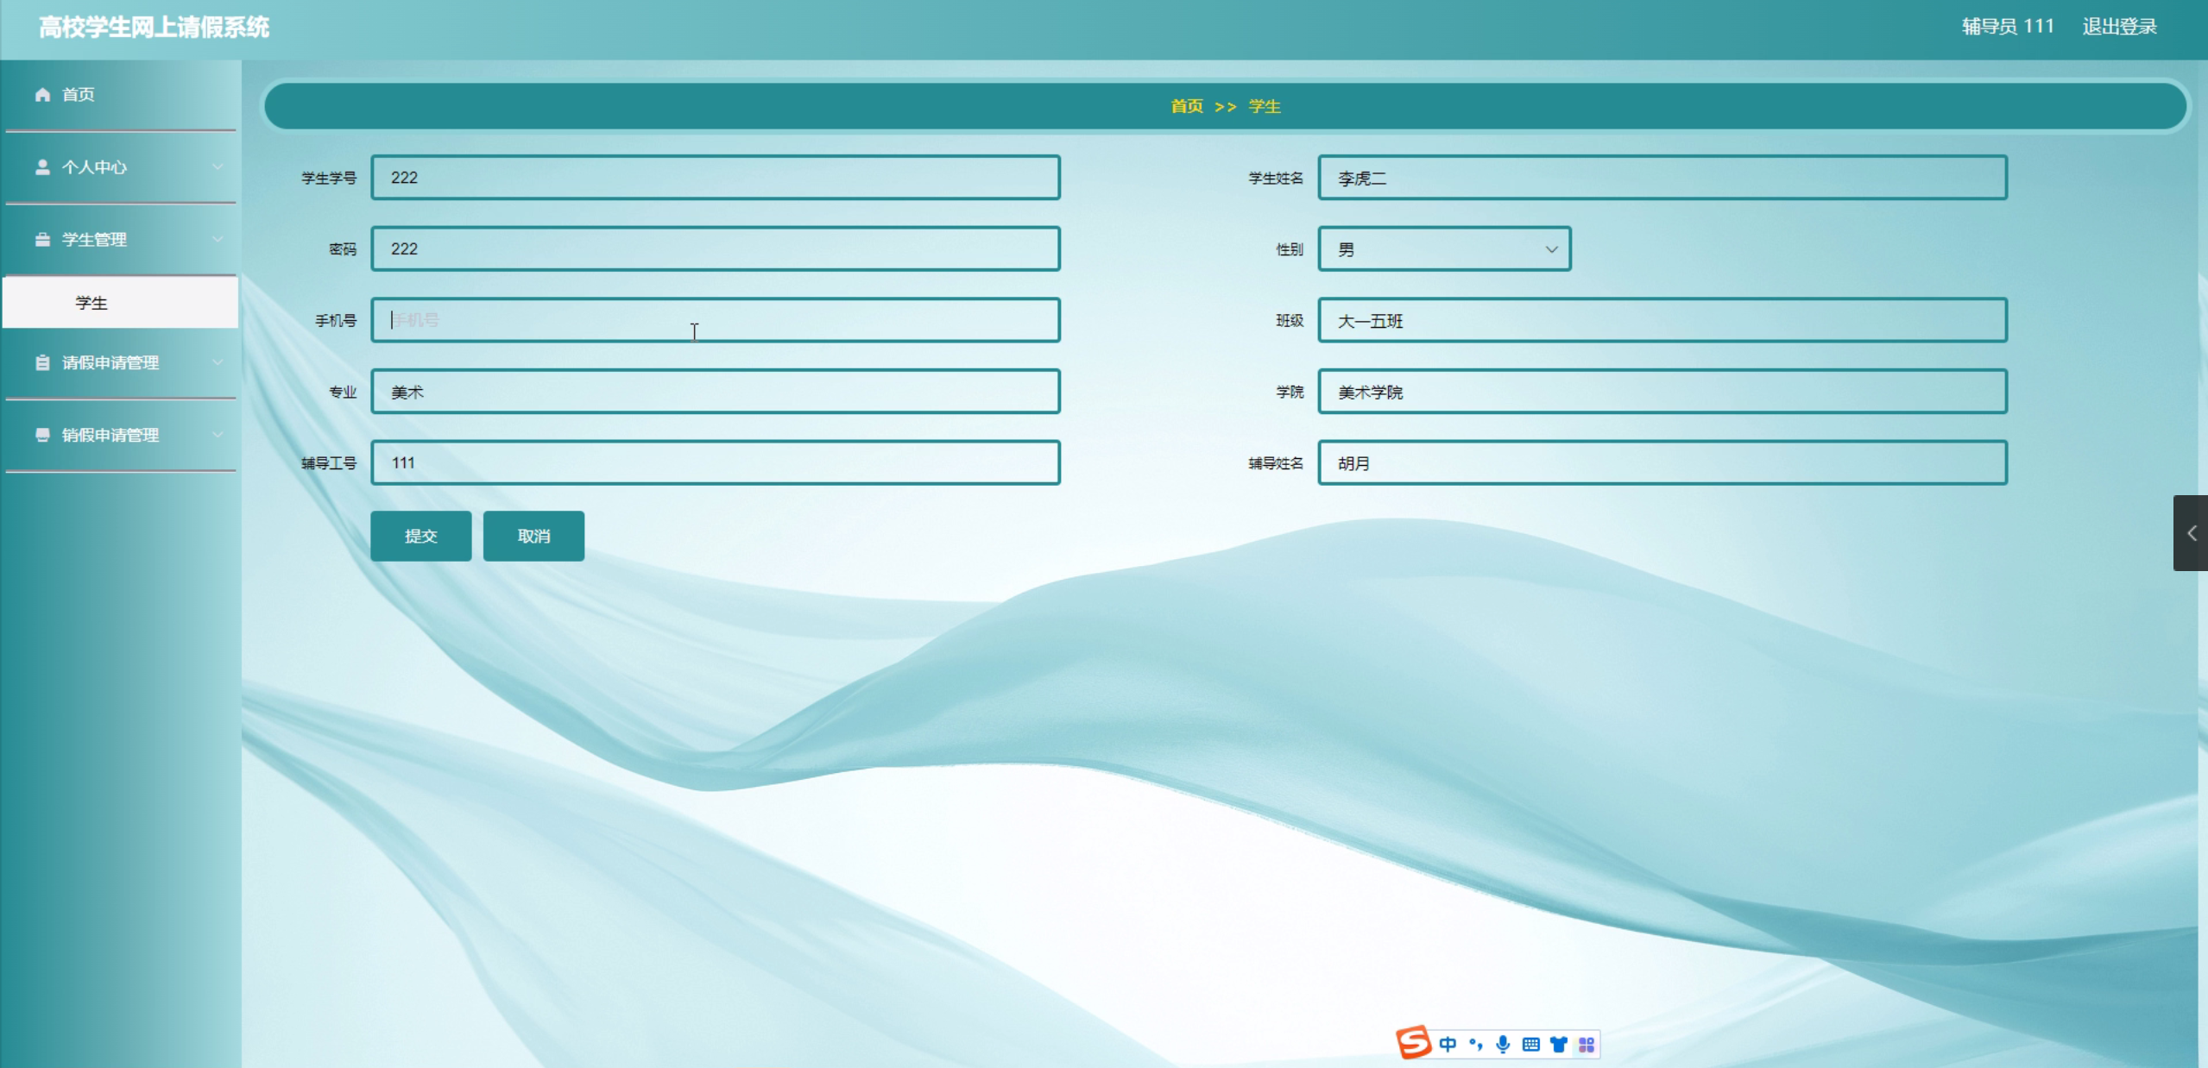This screenshot has width=2208, height=1068.
Task: Click the 手机号 phone input field
Action: pos(715,320)
